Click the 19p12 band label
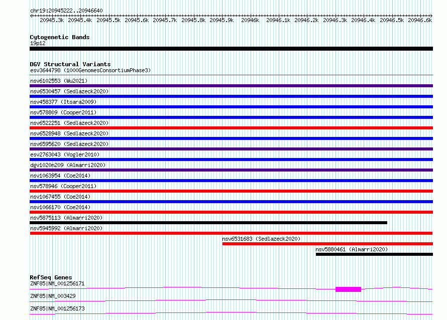Image resolution: width=447 pixels, height=320 pixels. coord(38,43)
